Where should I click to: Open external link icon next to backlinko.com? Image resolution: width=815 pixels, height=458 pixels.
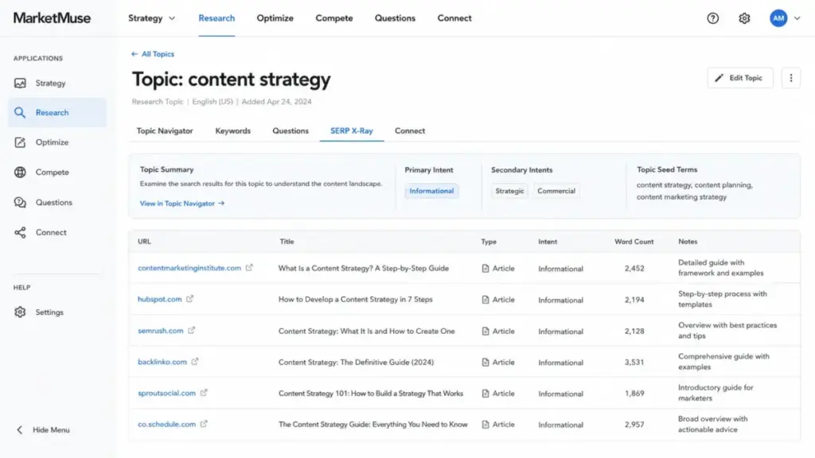(x=194, y=362)
